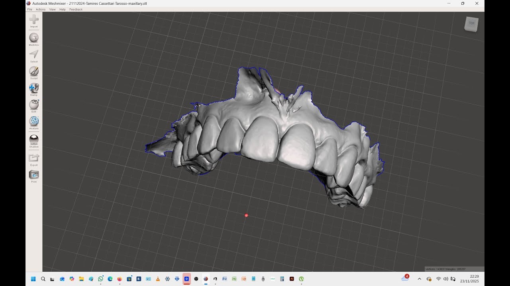Open the Sculpt brush tool
The image size is (510, 286).
34,73
